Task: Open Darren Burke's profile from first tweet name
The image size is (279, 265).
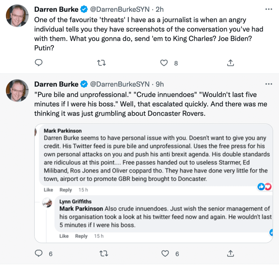Action: coord(56,10)
